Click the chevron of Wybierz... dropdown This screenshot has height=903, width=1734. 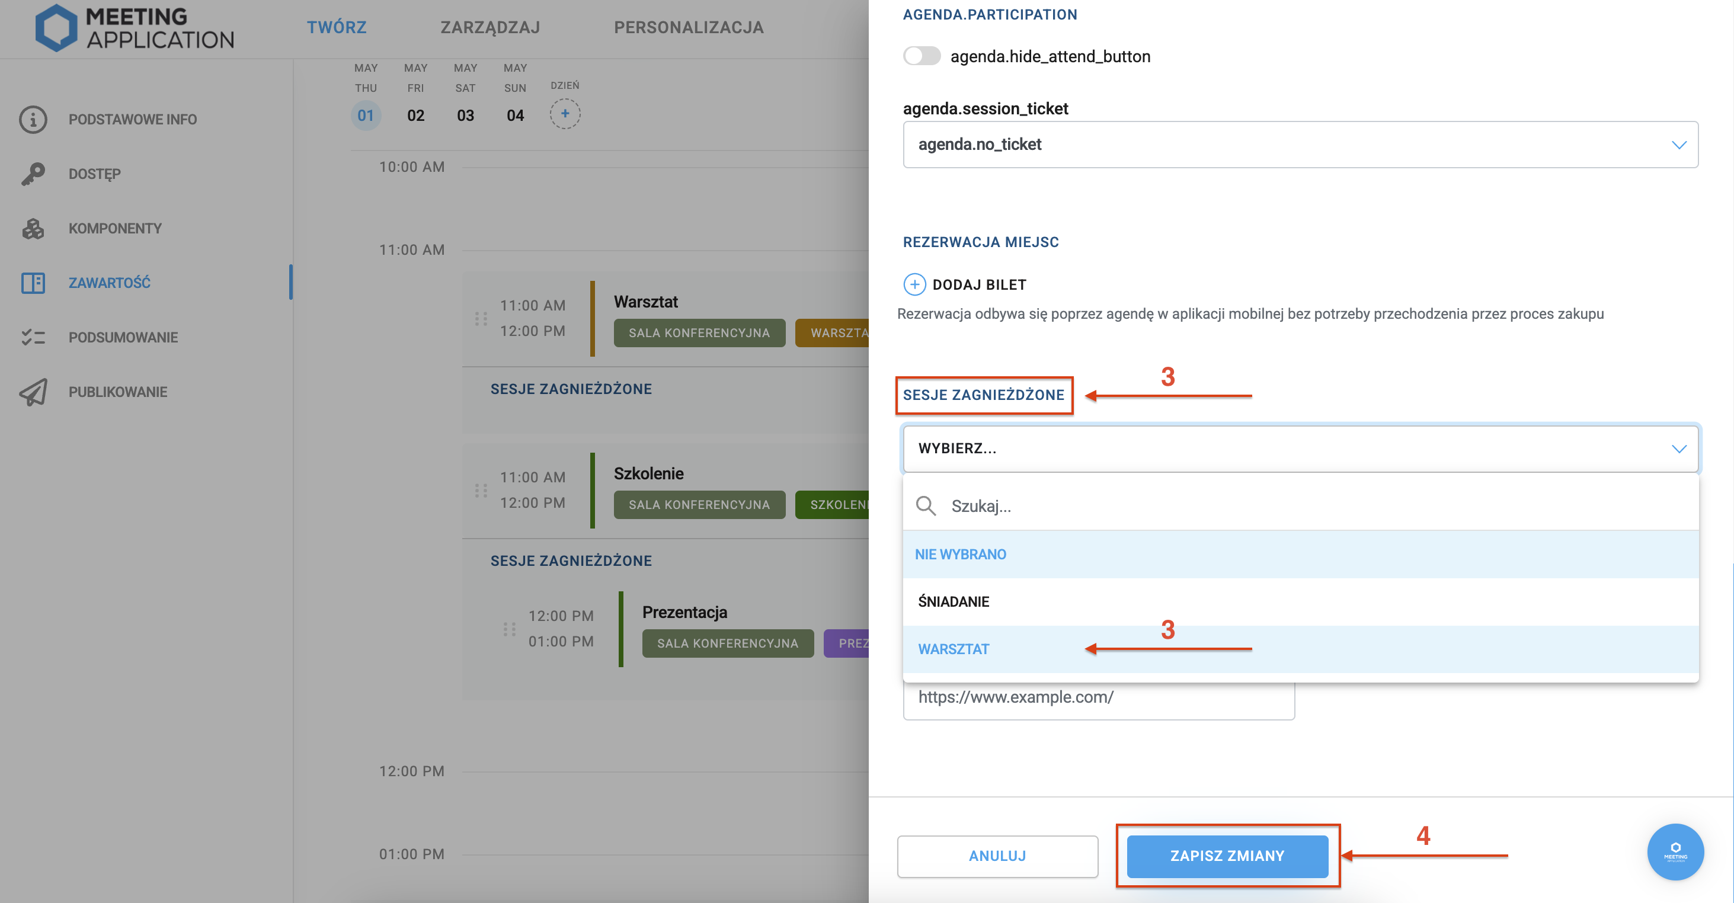coord(1679,449)
